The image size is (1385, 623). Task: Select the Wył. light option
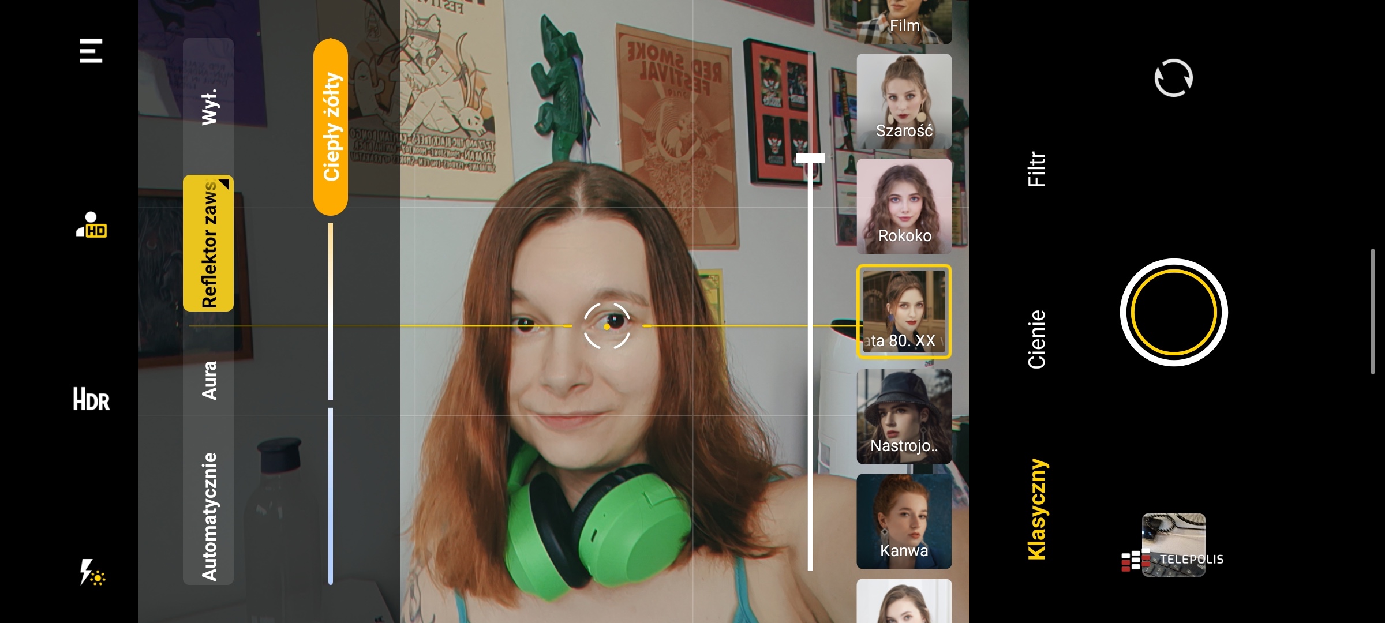click(209, 107)
